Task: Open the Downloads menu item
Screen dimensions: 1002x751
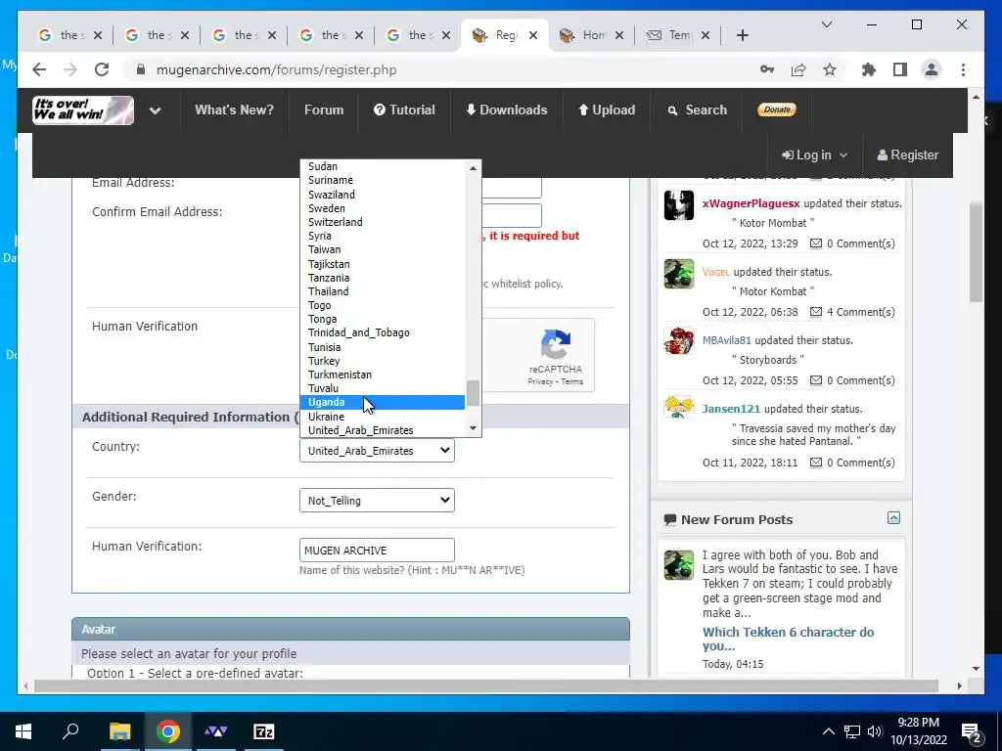Action: (x=507, y=110)
